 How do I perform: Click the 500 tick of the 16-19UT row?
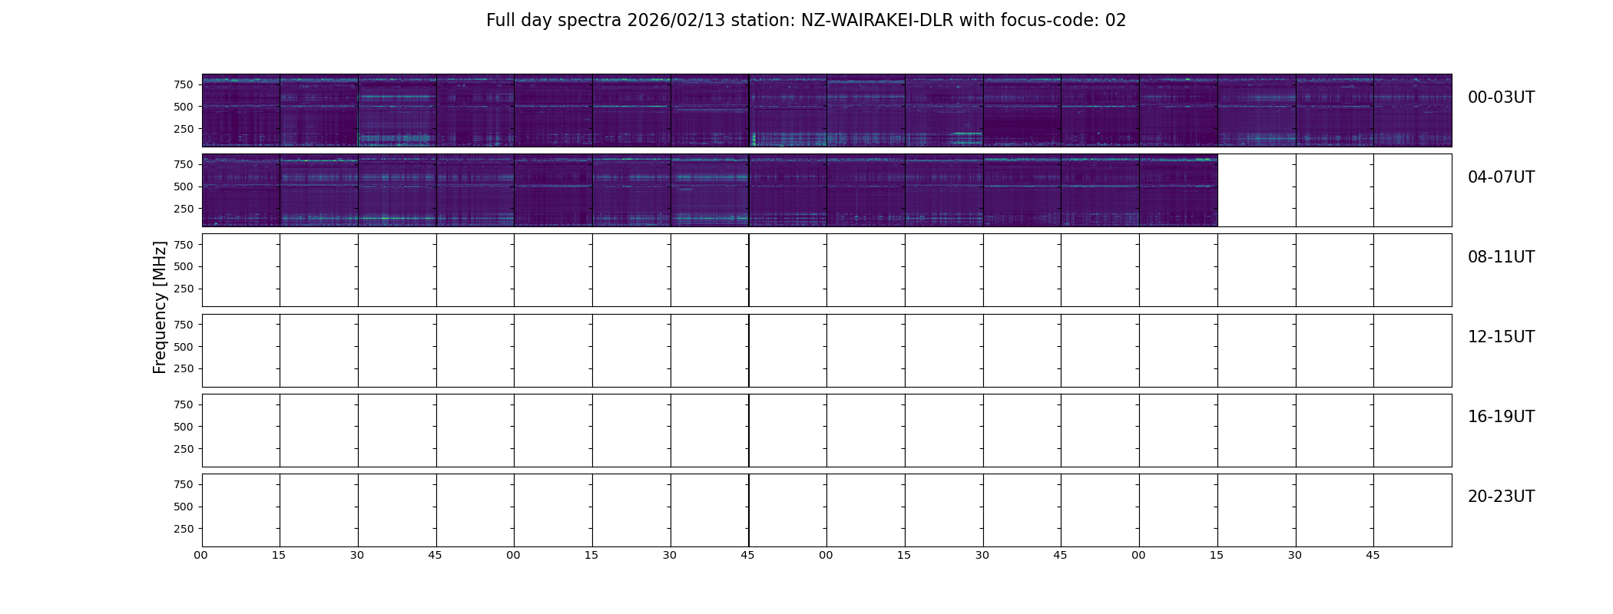(x=184, y=427)
